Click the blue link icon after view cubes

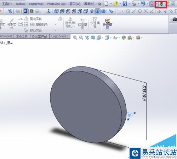111,11
